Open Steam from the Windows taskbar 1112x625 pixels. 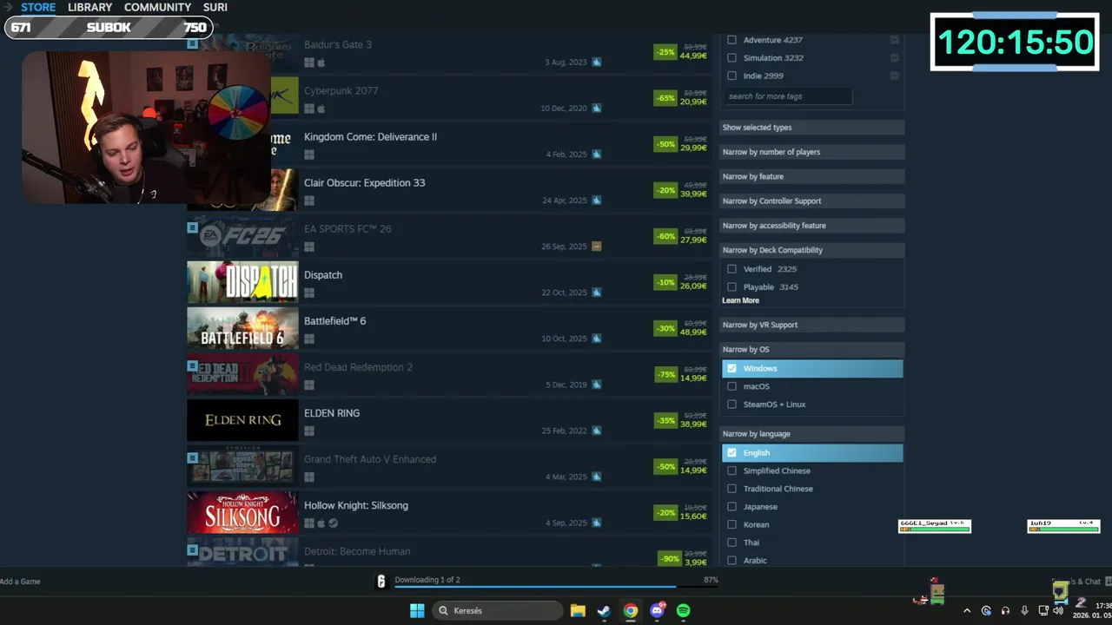coord(604,611)
